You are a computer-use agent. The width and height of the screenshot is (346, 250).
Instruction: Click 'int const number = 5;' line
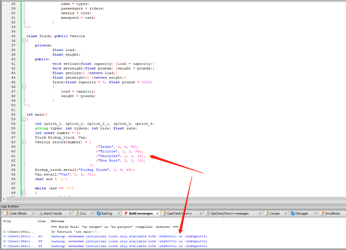[58, 133]
